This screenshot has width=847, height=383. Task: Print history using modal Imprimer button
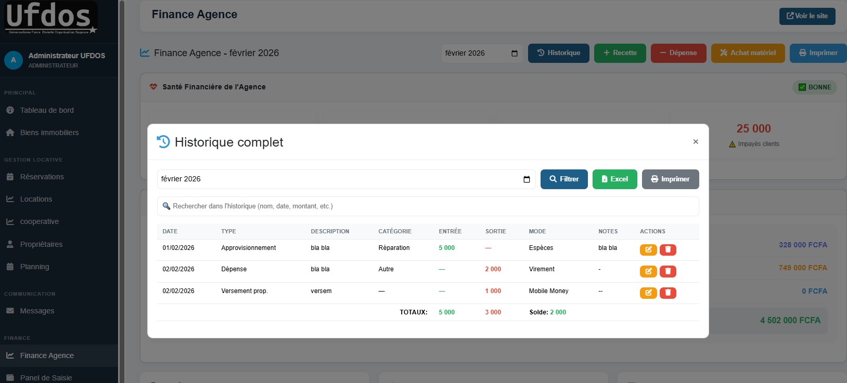tap(670, 179)
